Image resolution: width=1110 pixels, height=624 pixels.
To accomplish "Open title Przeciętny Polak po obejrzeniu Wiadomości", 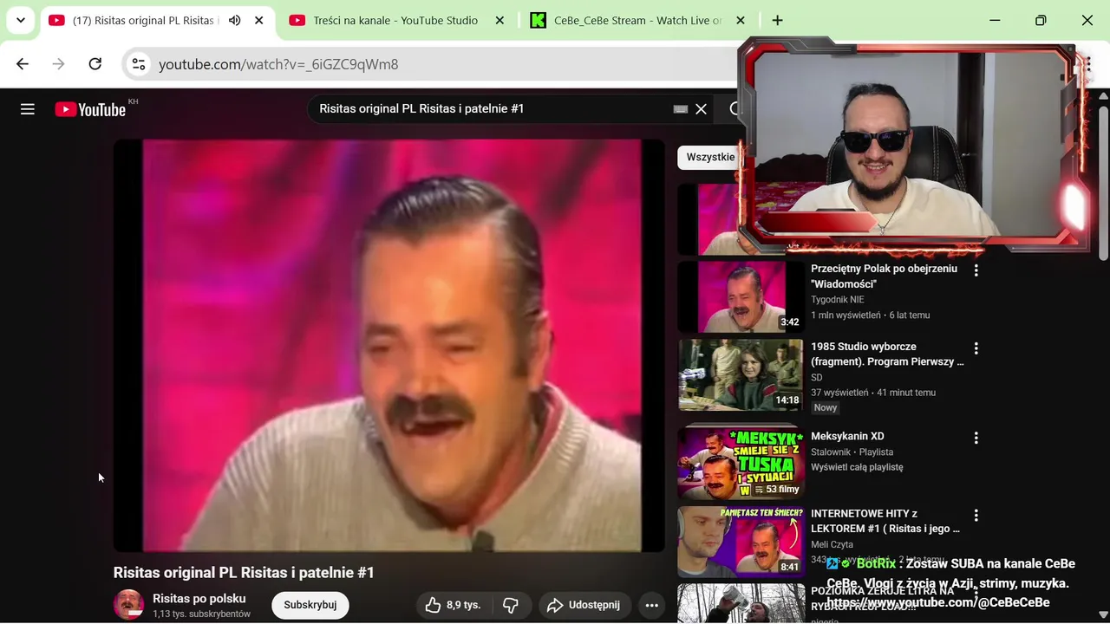I will click(x=884, y=276).
